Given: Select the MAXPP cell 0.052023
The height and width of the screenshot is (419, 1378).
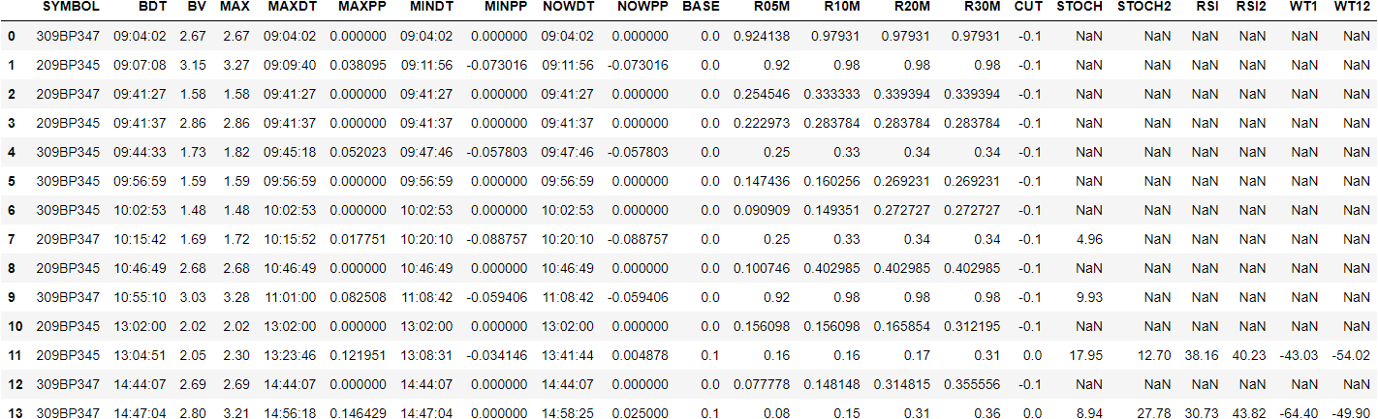Looking at the screenshot, I should tap(358, 152).
